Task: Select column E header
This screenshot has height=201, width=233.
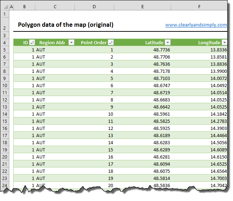Action: pos(142,7)
